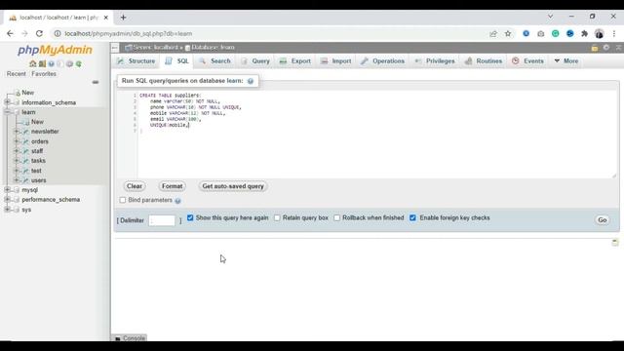
Task: Click the browser profile avatar
Action: click(599, 34)
